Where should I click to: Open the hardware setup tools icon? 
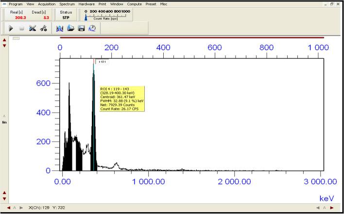click(x=43, y=29)
